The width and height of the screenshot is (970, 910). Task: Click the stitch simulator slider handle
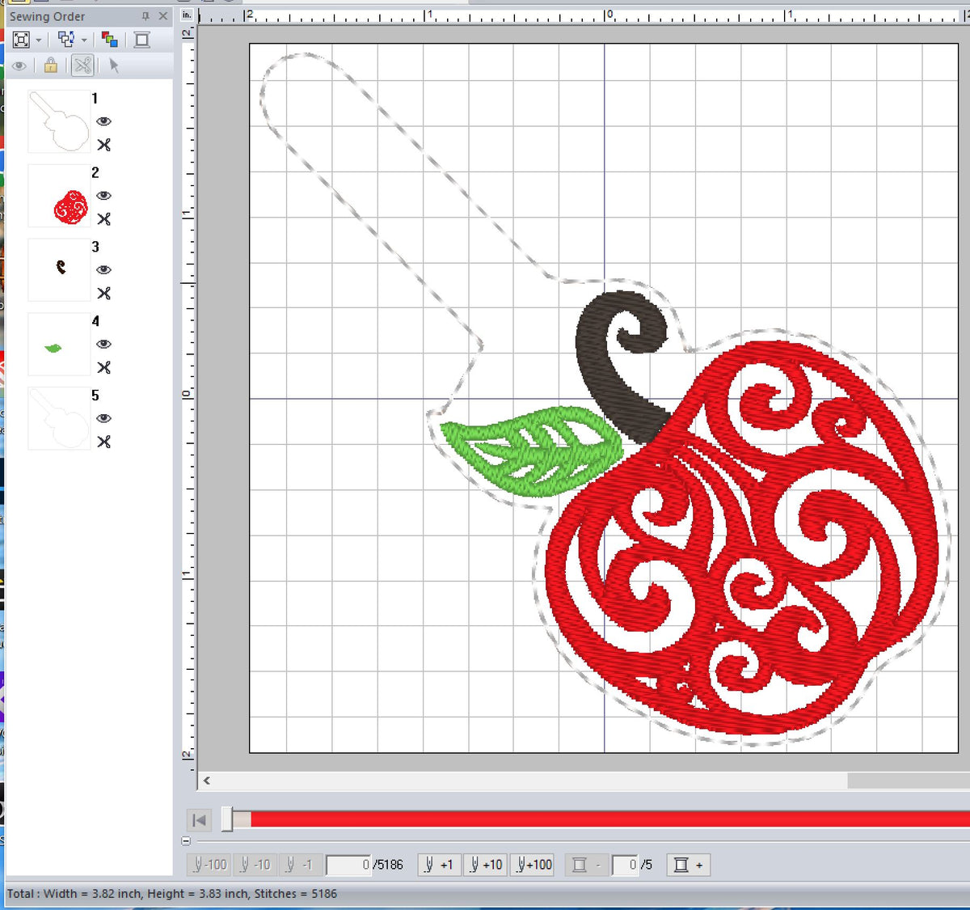coord(227,819)
